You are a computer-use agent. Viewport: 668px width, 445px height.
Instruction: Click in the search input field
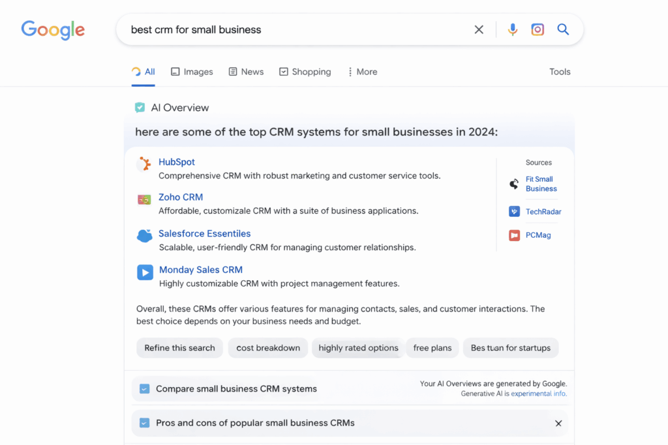[x=294, y=29]
